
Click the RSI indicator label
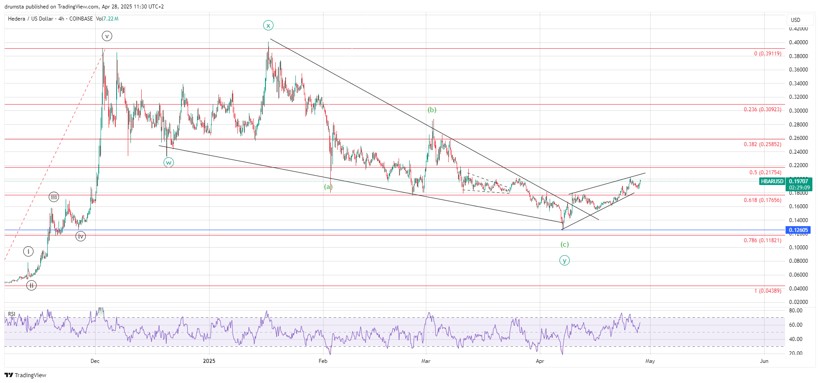(x=12, y=314)
